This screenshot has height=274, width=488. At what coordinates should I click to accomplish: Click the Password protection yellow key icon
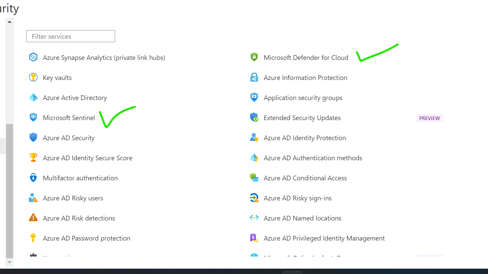tap(33, 238)
